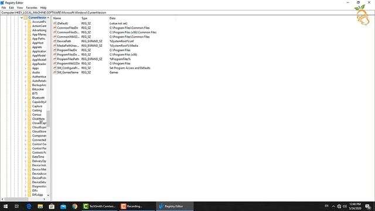Click the Advertising key folder icon
The image size is (375, 211).
[29, 30]
